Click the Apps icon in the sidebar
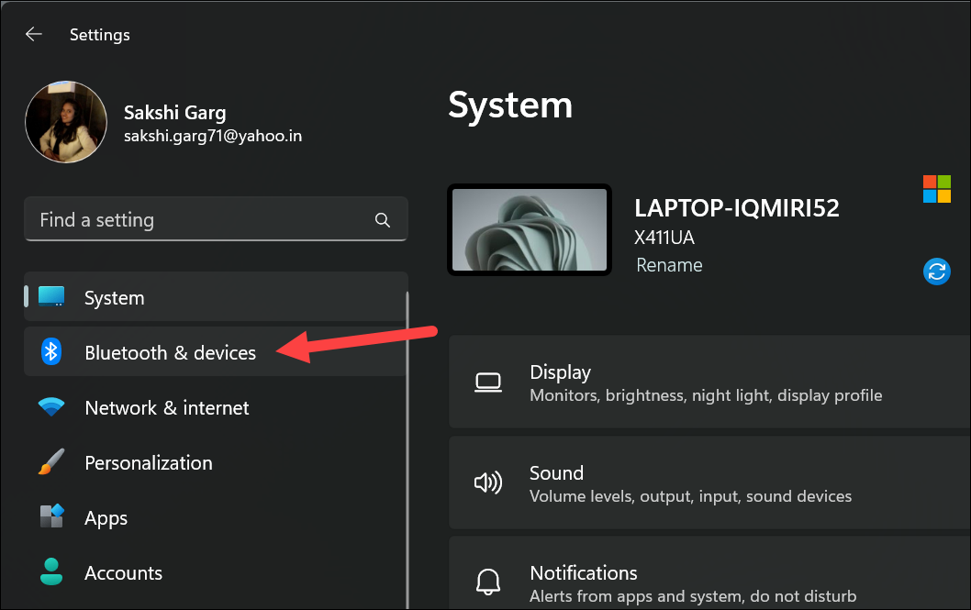Screen dimensions: 971x610 coord(51,517)
